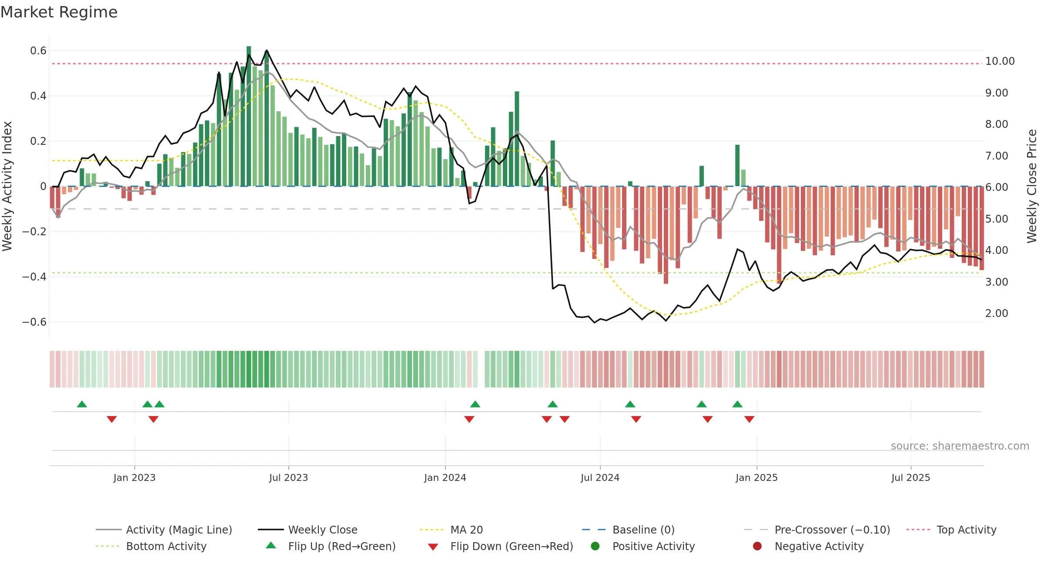Click the Jul 2024 x-axis label
The height and width of the screenshot is (587, 1044).
(600, 477)
